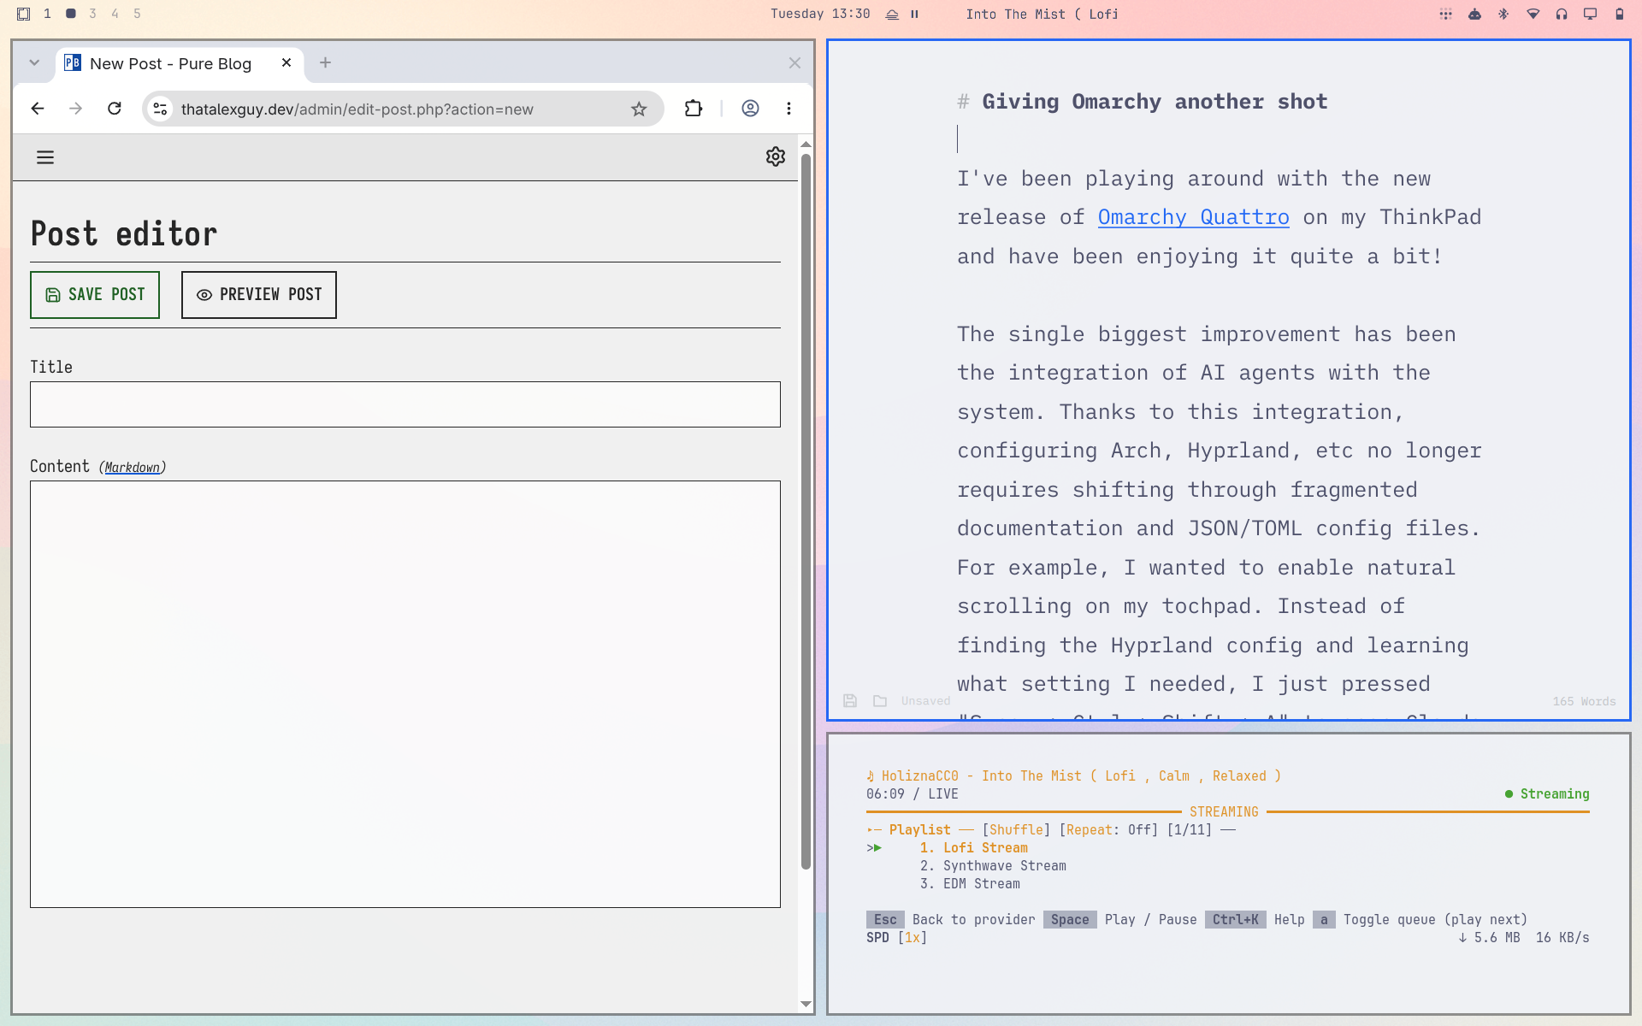Open audio settings via headphones icon
This screenshot has height=1026, width=1642.
coord(1562,15)
